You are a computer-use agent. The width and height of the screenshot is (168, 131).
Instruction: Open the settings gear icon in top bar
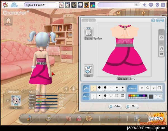click(163, 5)
